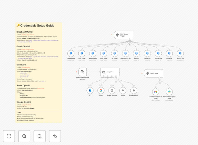Image resolution: width=198 pixels, height=145 pixels.
Task: Click the chat trigger output connector dot
Action: 87,72
